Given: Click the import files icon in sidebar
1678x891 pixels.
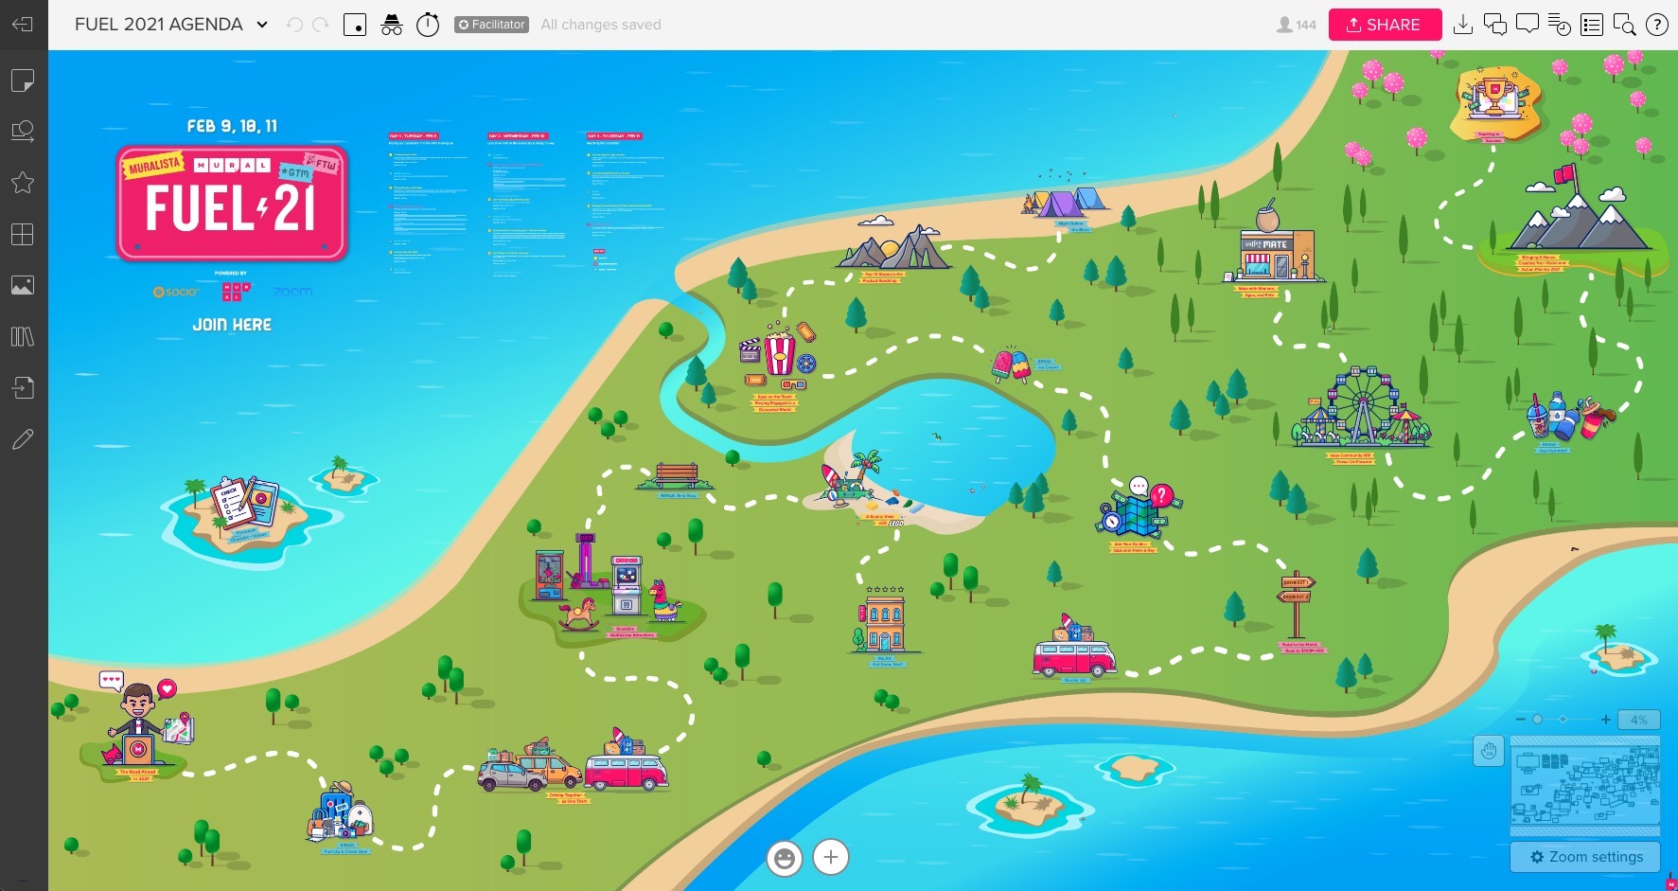Looking at the screenshot, I should 23,387.
